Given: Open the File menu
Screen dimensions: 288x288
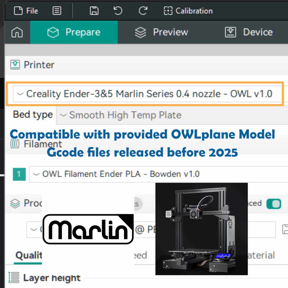Looking at the screenshot, I should point(26,11).
